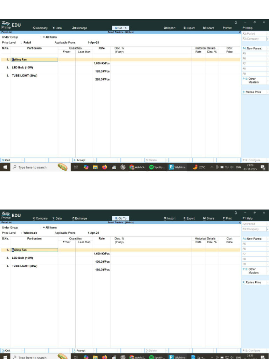269x359 pixels.
Task: Click rate 1,600.00/Pcs in Wholesale list
Action: click(x=102, y=253)
